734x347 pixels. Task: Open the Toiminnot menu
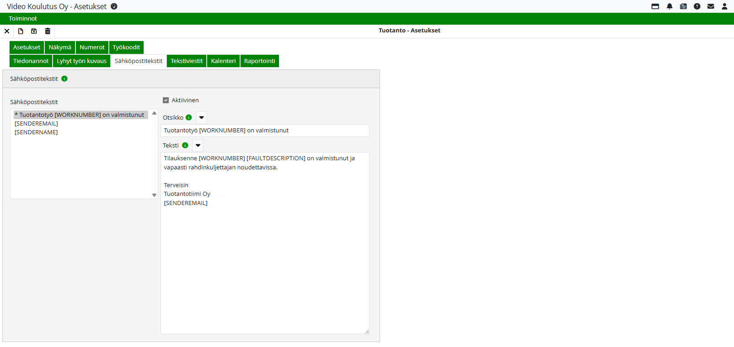(x=23, y=19)
